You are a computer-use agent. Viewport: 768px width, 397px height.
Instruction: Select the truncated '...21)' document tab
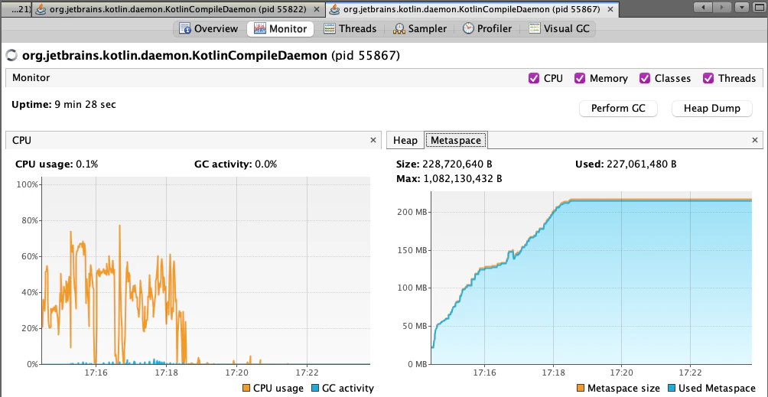click(x=17, y=9)
